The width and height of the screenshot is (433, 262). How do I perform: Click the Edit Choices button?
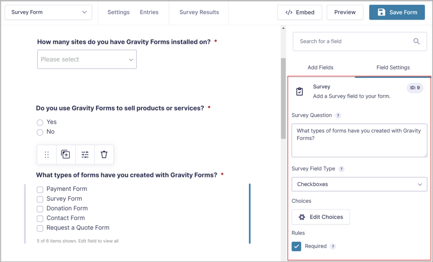pos(321,217)
